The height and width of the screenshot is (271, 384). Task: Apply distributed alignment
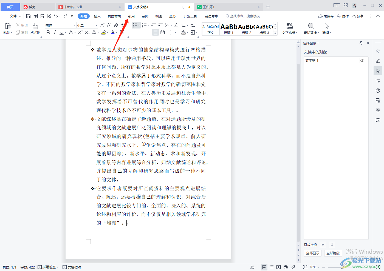(x=162, y=32)
